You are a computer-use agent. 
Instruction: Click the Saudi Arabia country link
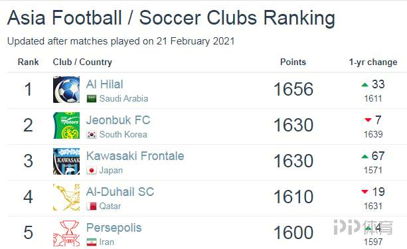123,99
